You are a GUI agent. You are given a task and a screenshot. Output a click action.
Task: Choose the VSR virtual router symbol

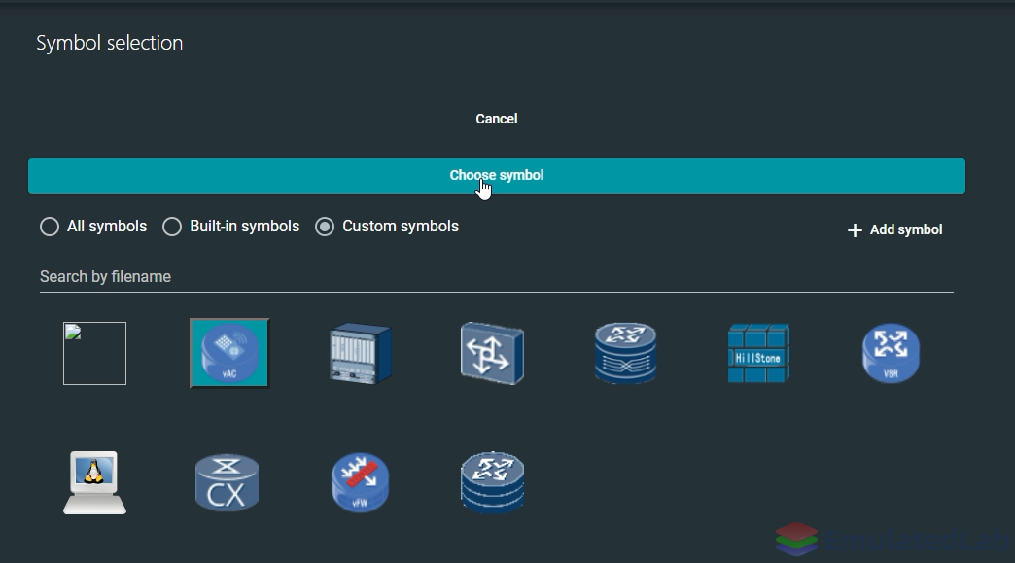click(891, 353)
